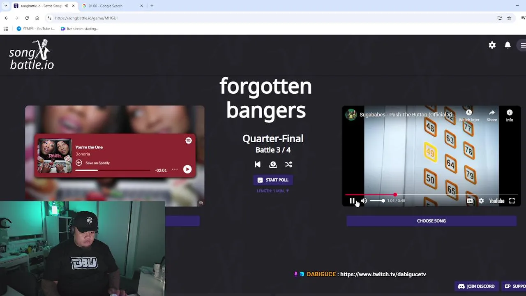Go to the browser home page
Image resolution: width=526 pixels, height=296 pixels.
tap(37, 18)
